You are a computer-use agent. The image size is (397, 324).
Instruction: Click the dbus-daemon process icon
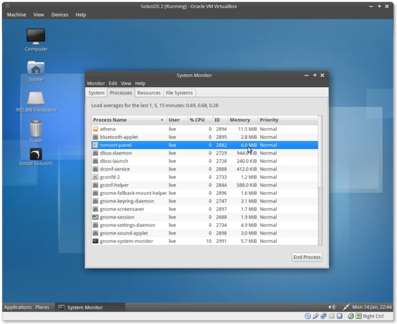coord(95,153)
